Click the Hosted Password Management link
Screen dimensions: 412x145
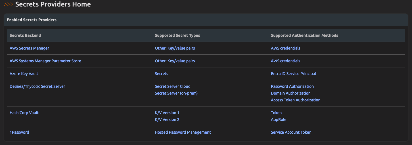point(183,132)
